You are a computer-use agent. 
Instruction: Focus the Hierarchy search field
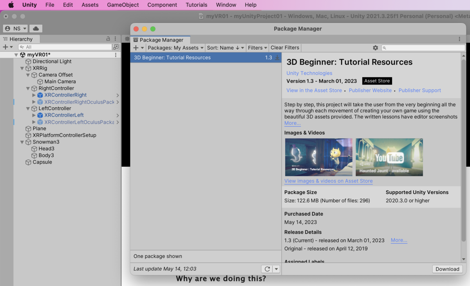click(65, 47)
